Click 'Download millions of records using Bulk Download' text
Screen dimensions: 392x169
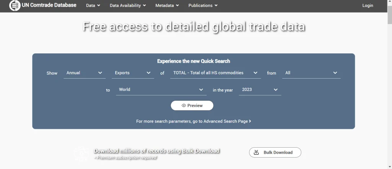point(157,151)
